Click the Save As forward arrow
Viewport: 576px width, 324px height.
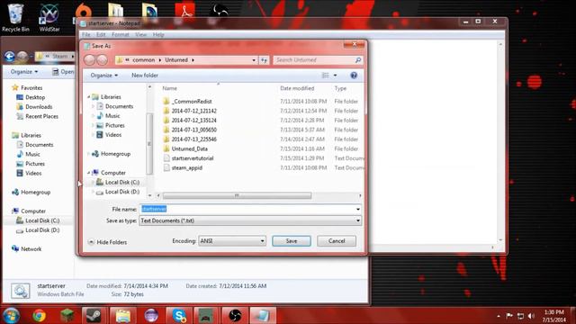click(102, 60)
